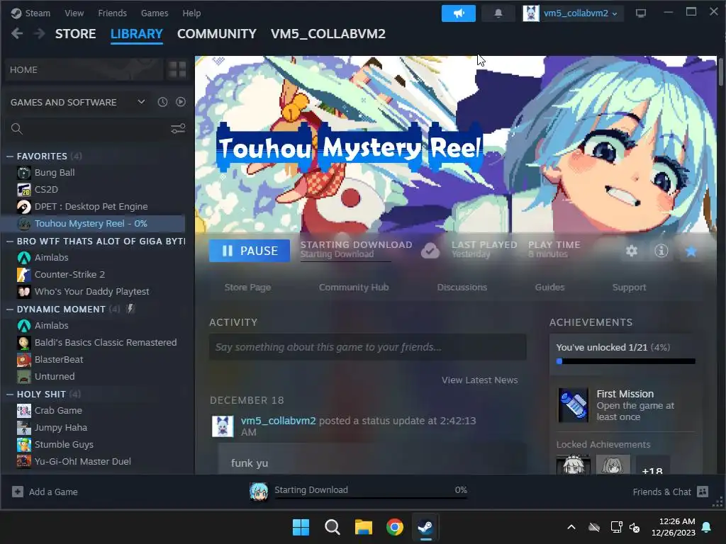Open the VM5_COLLABVM2 profile tab
Screen dimensions: 726x544
pos(328,34)
